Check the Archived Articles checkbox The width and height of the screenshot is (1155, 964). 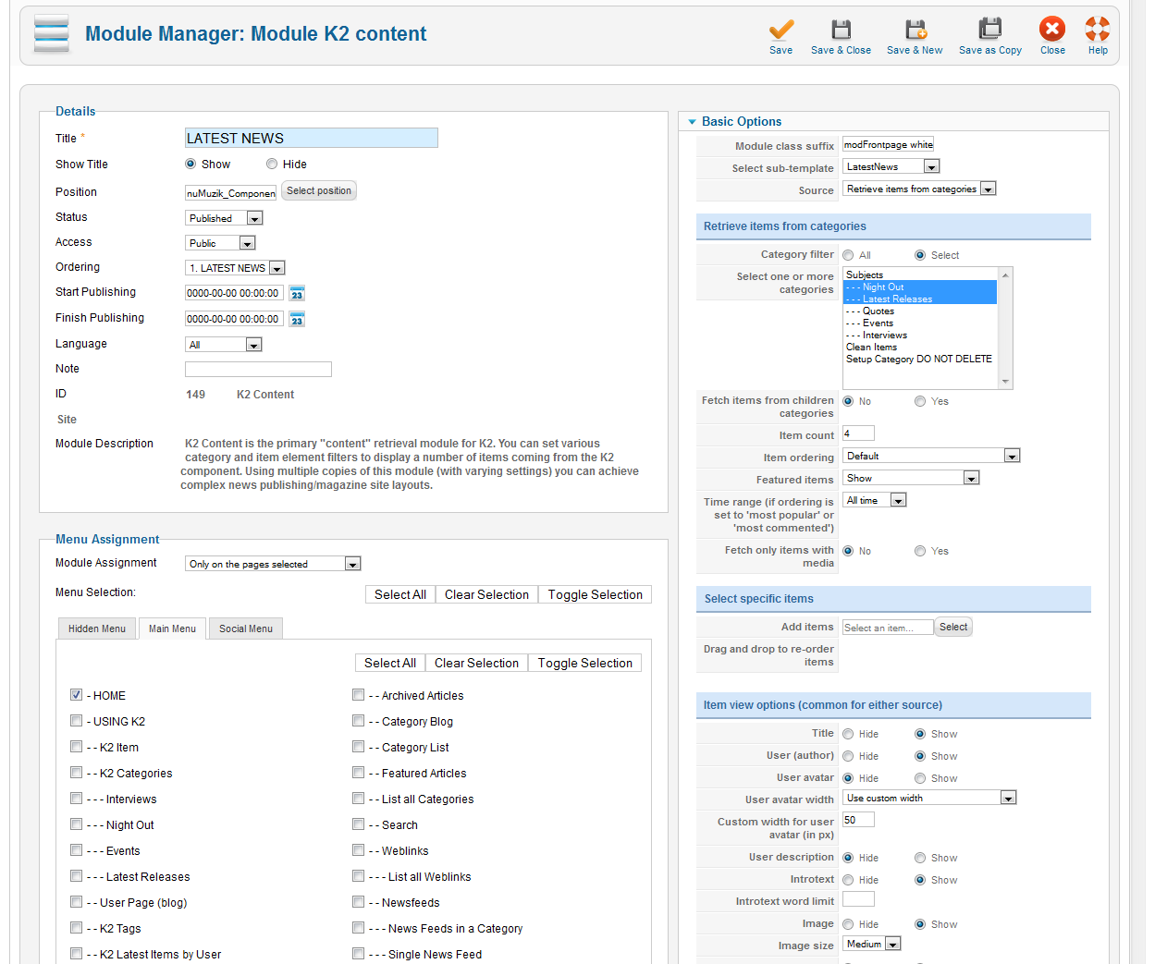pos(358,695)
